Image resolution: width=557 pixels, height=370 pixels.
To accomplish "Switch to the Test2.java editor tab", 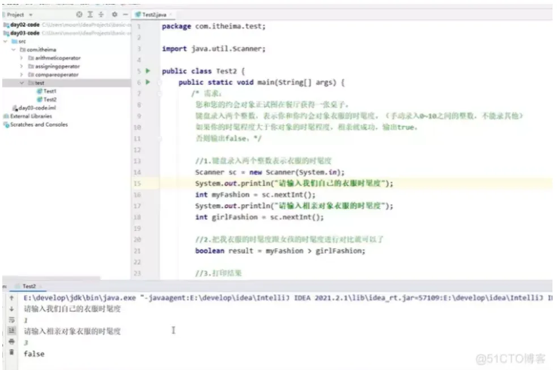I will [154, 15].
